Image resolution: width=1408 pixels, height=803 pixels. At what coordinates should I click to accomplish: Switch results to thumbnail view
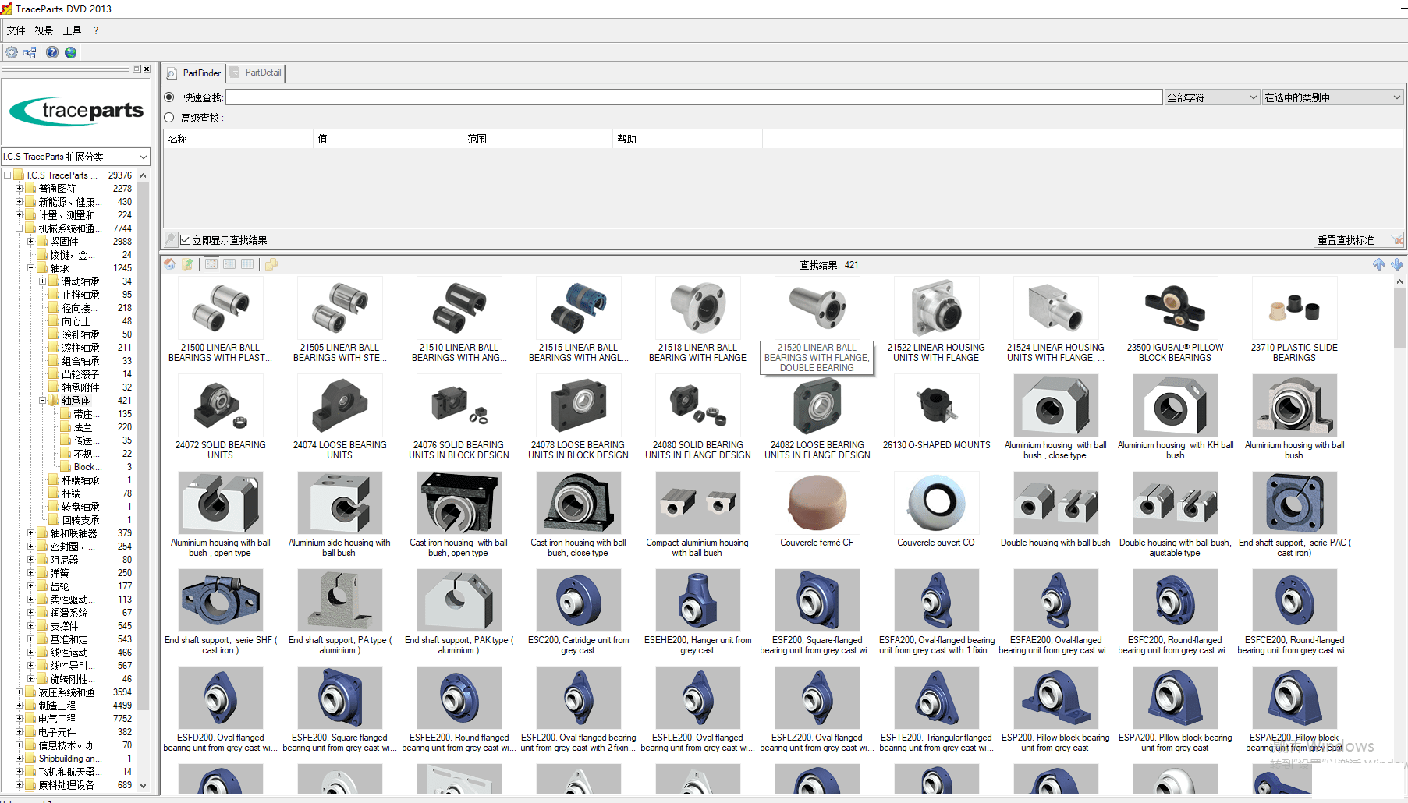pos(211,264)
